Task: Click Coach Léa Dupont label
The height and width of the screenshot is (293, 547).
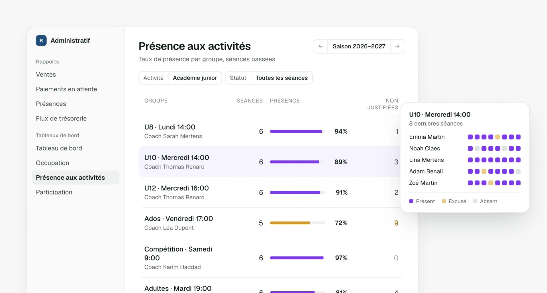Action: (x=169, y=228)
